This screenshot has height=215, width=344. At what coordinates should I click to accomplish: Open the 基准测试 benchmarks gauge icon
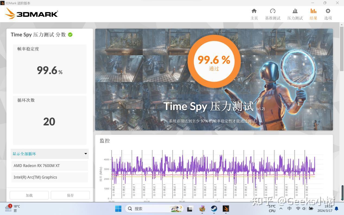coord(273,11)
